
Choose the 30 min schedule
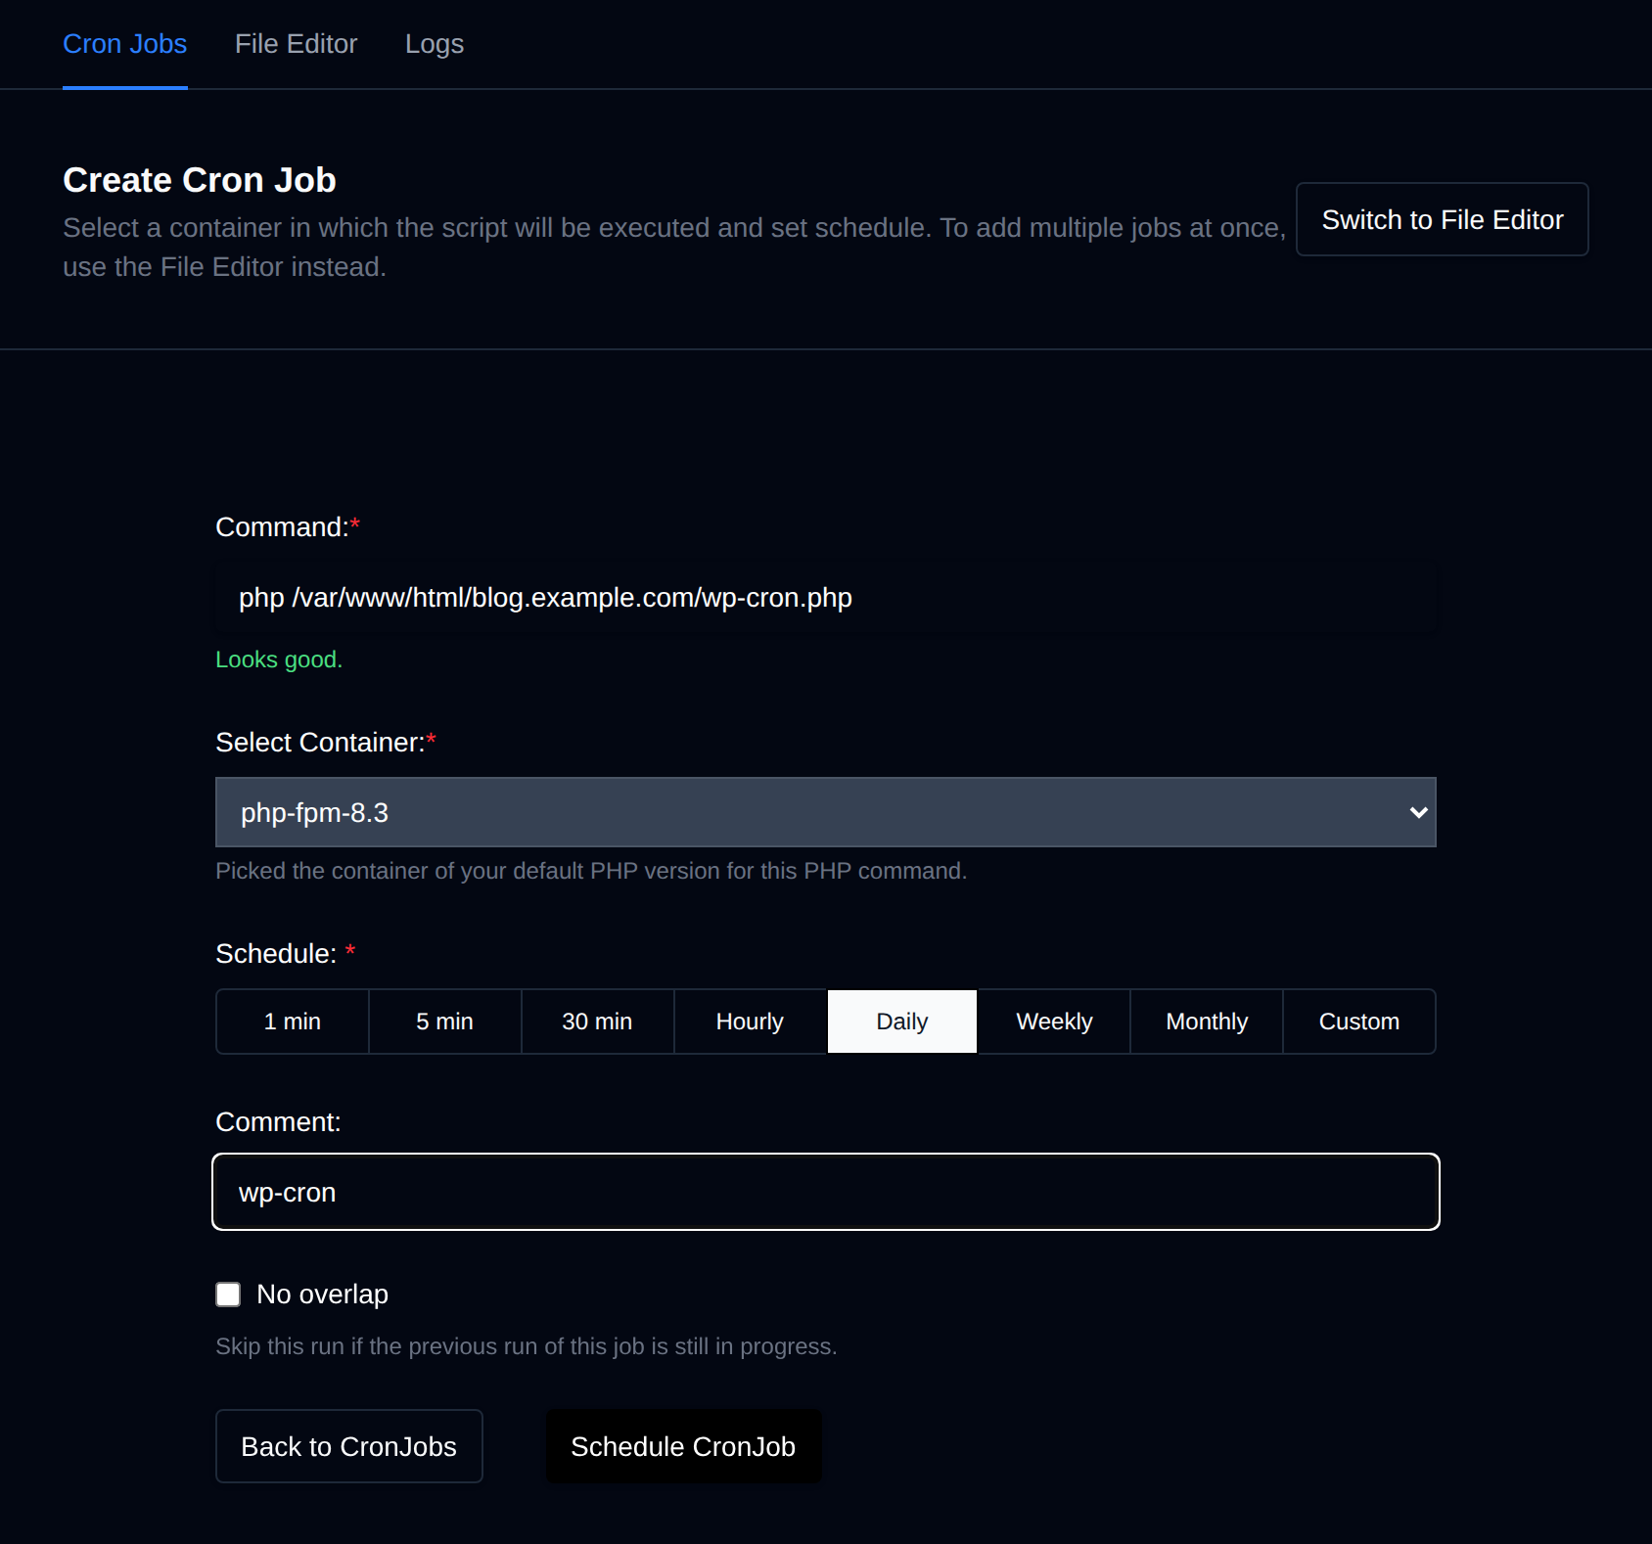coord(597,1022)
